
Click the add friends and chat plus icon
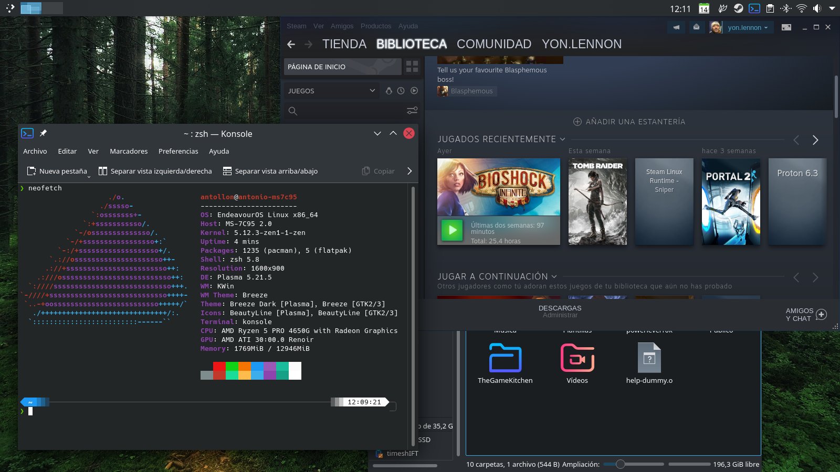pos(822,314)
